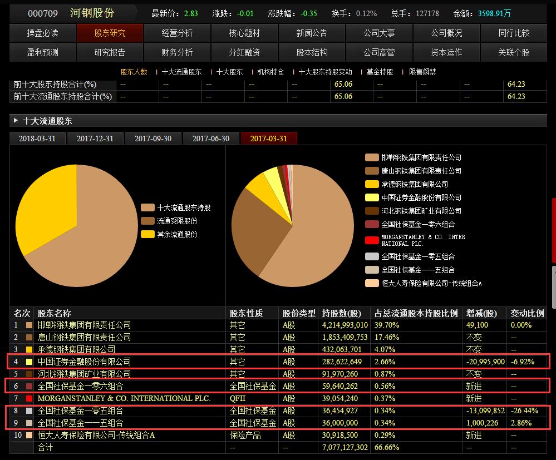556x460 pixels.
Task: Click the 持股数(股) column header
Action: [x=342, y=313]
